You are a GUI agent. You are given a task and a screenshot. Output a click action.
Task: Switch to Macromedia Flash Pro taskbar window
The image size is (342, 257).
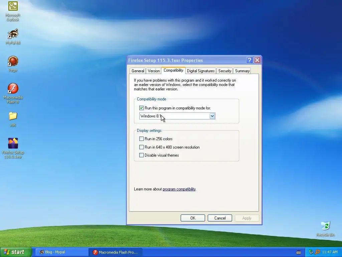[116, 252]
